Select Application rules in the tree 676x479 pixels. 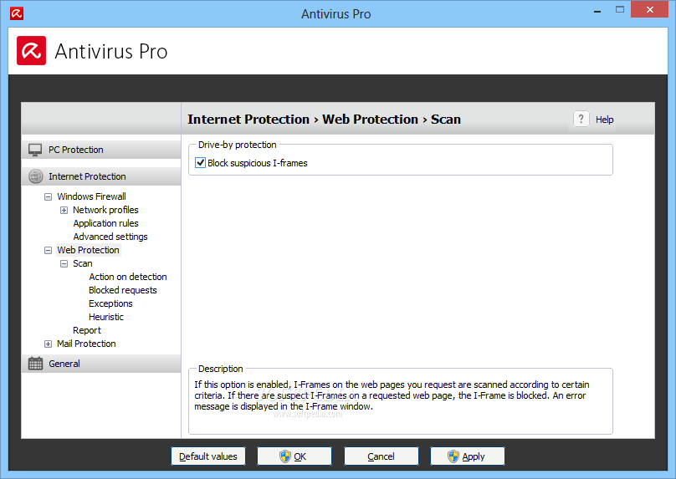[105, 223]
